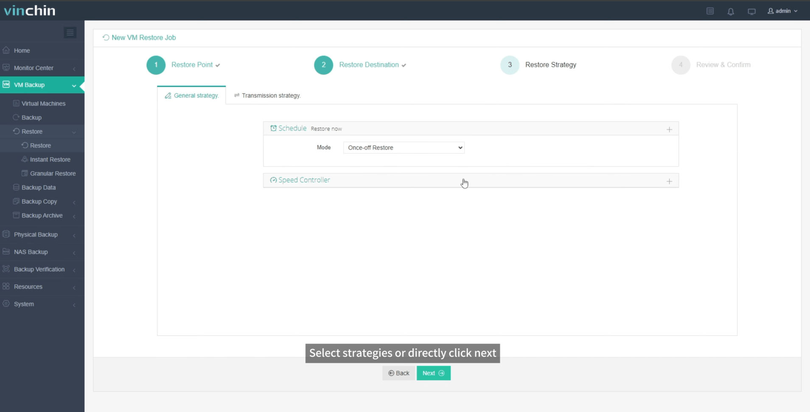The height and width of the screenshot is (412, 810).
Task: Open the admin user menu
Action: coord(782,11)
